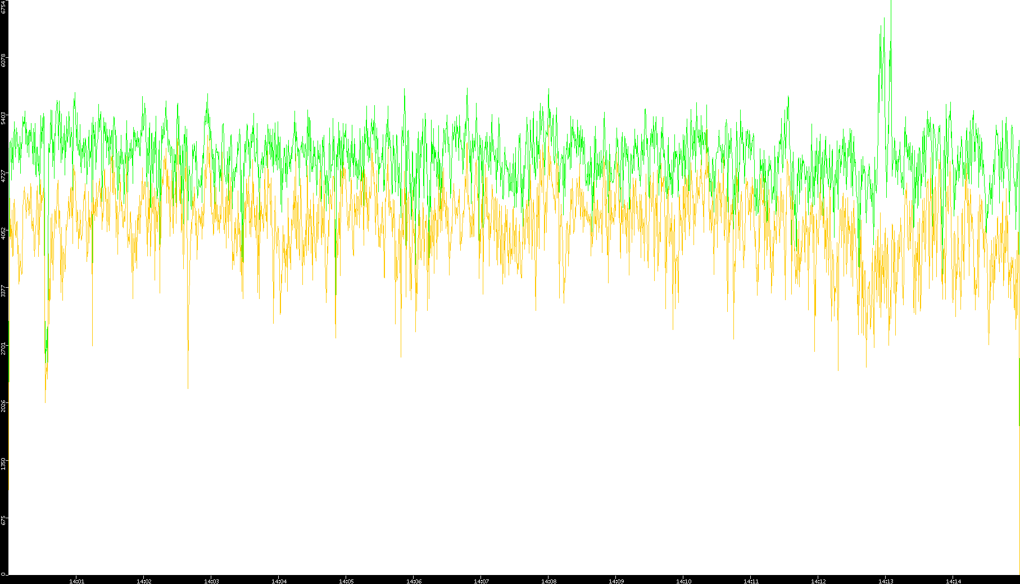Click the 14:14 time axis label

[x=953, y=581]
